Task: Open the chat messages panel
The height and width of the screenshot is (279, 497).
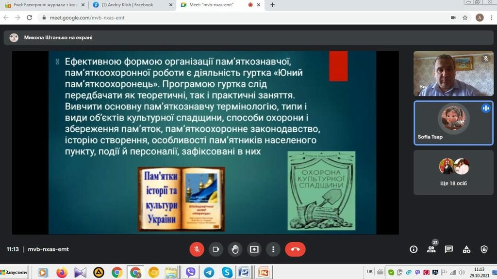Action: tap(449, 249)
